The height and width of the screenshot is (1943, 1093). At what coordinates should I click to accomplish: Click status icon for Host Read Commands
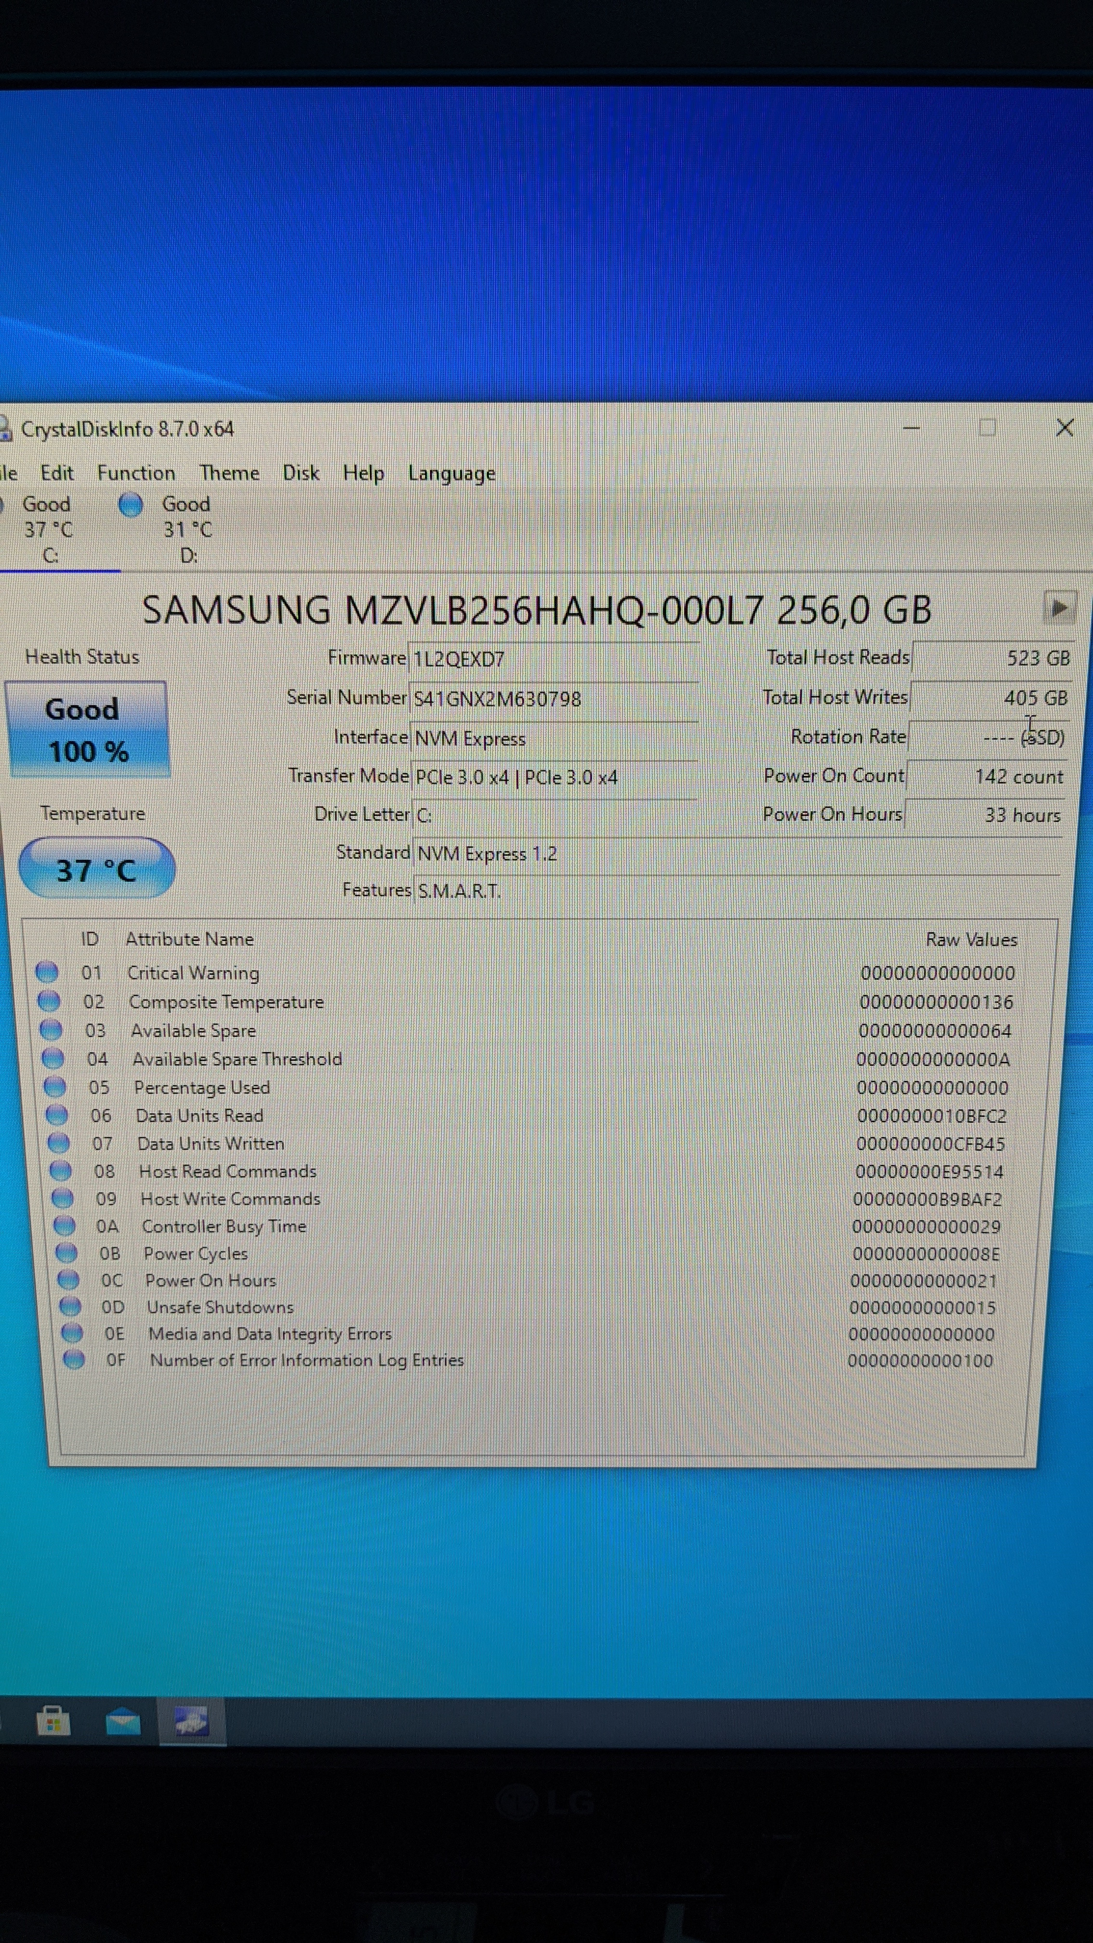[60, 1171]
